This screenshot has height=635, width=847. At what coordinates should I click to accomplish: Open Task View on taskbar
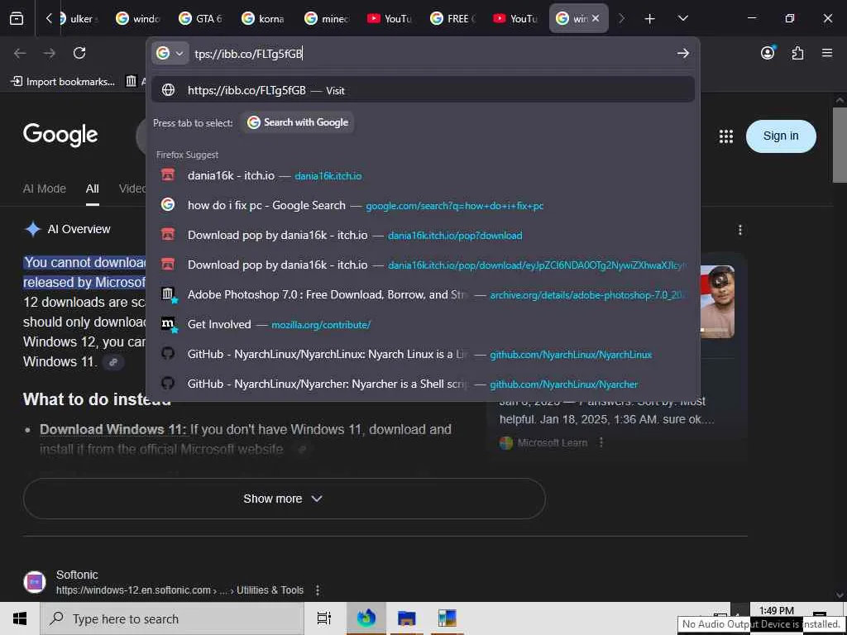pyautogui.click(x=323, y=618)
